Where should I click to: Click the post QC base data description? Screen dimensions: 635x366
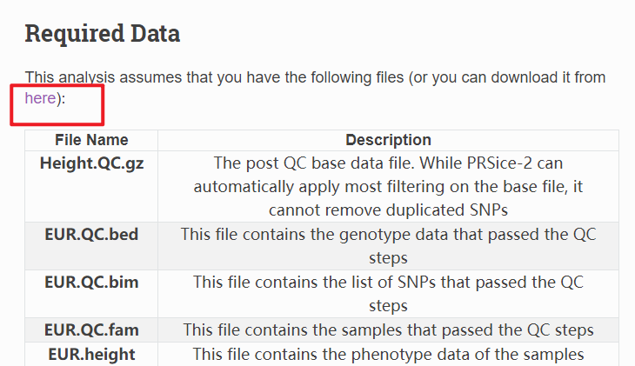[x=388, y=186]
